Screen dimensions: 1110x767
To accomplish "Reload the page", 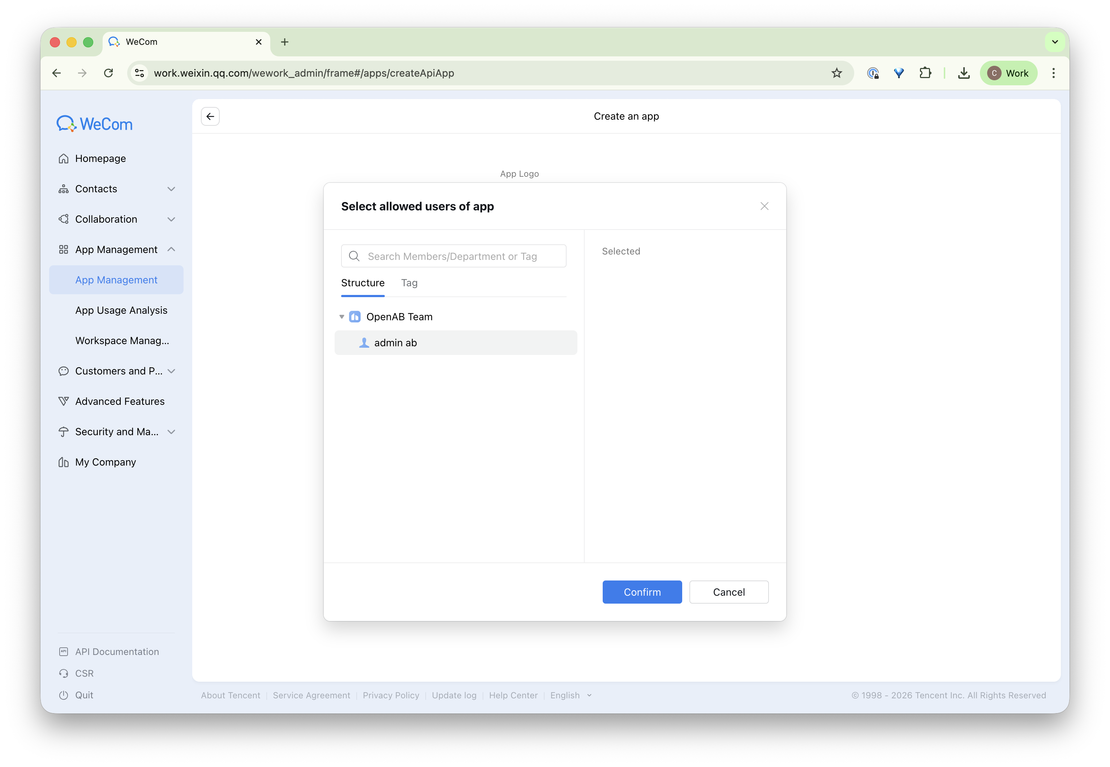I will (108, 73).
